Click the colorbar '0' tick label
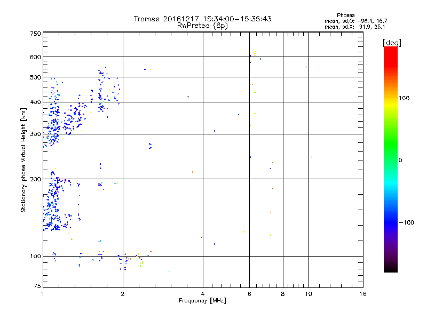The image size is (427, 320). pos(400,160)
